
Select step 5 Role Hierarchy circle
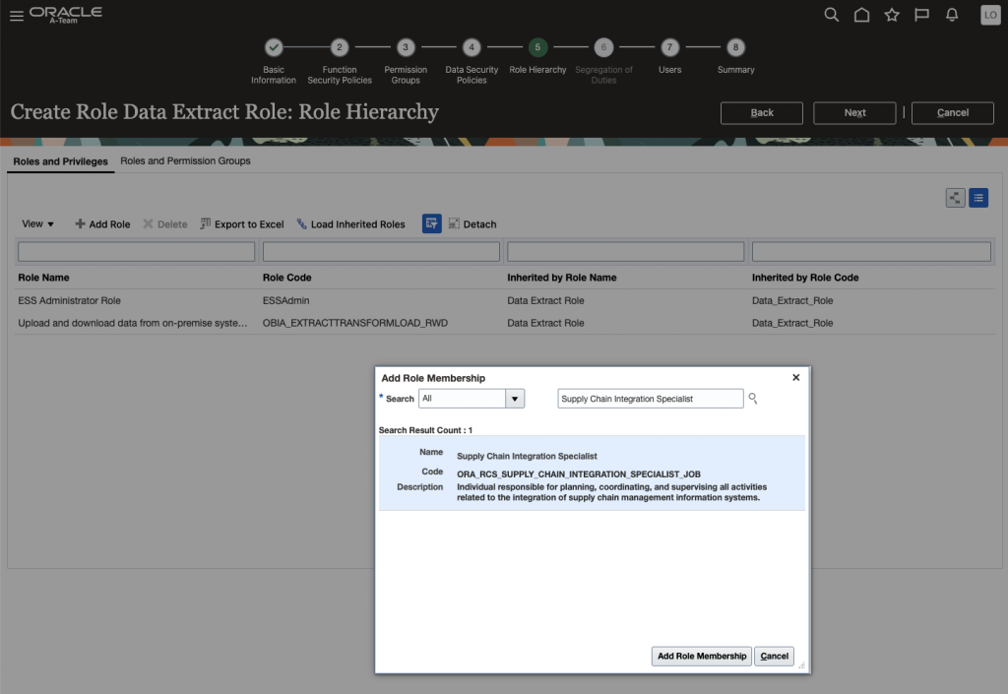(538, 47)
